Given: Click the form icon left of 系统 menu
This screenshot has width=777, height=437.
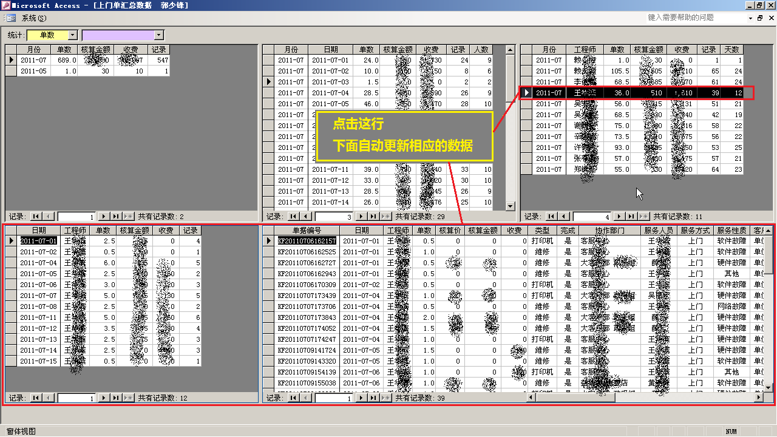Looking at the screenshot, I should [x=11, y=18].
